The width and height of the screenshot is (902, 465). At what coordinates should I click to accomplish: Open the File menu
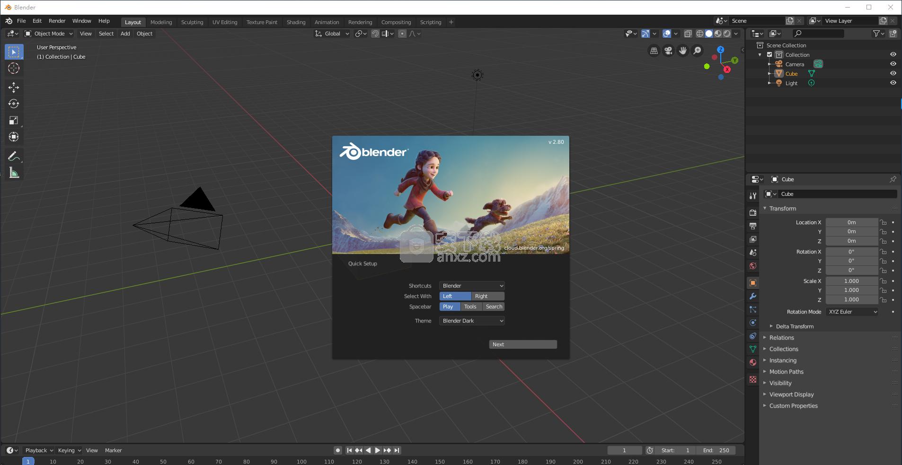pyautogui.click(x=21, y=21)
